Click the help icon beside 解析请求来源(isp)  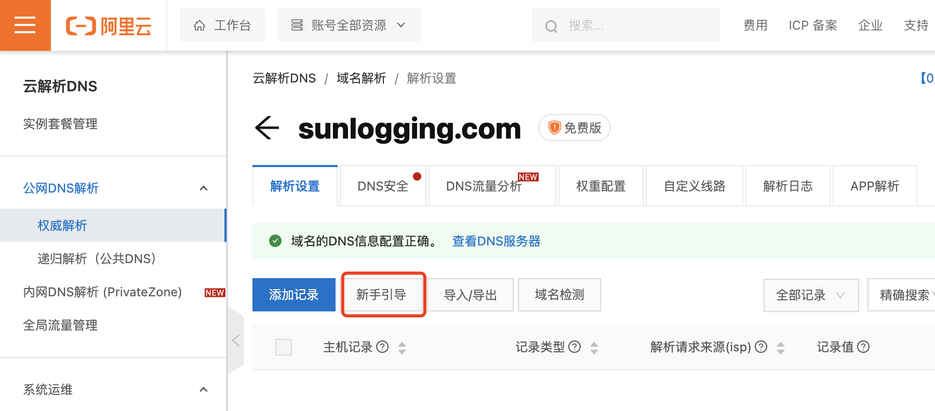(761, 347)
